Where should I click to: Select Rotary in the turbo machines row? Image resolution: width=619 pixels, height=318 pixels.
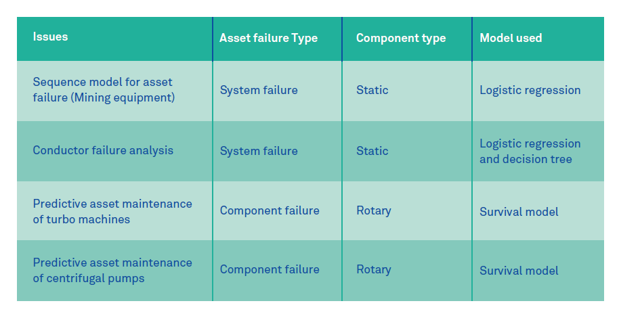click(374, 211)
